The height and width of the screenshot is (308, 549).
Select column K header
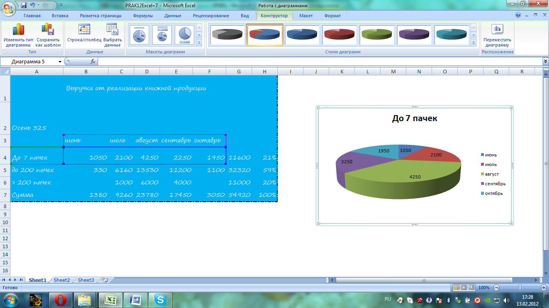pyautogui.click(x=342, y=71)
